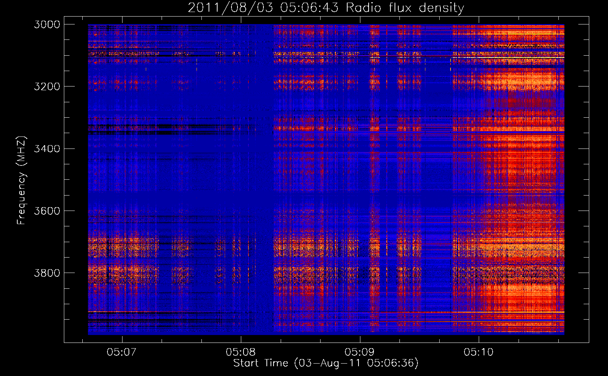Image resolution: width=608 pixels, height=376 pixels.
Task: Click the 'Start Time (03-Aug-11 05:06:36)' axis title
Action: [326, 363]
